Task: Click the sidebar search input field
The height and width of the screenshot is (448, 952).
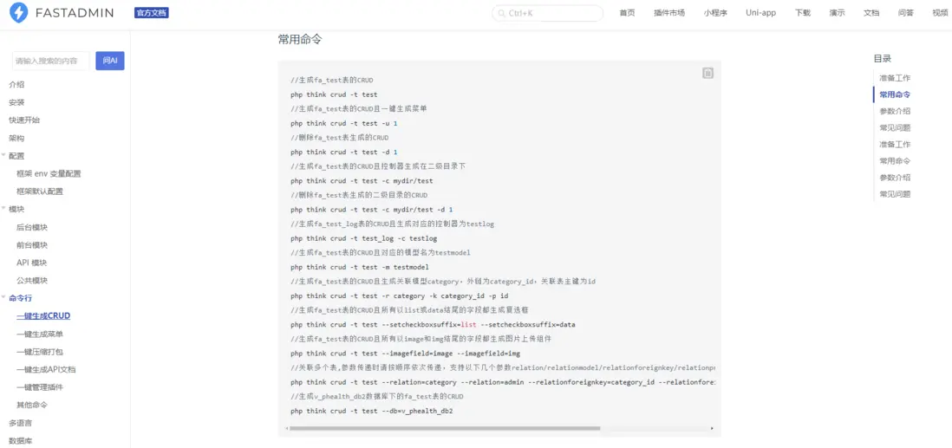Action: (50, 61)
